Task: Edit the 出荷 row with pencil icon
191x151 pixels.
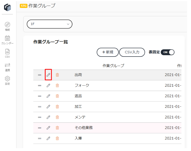Action: [48, 75]
